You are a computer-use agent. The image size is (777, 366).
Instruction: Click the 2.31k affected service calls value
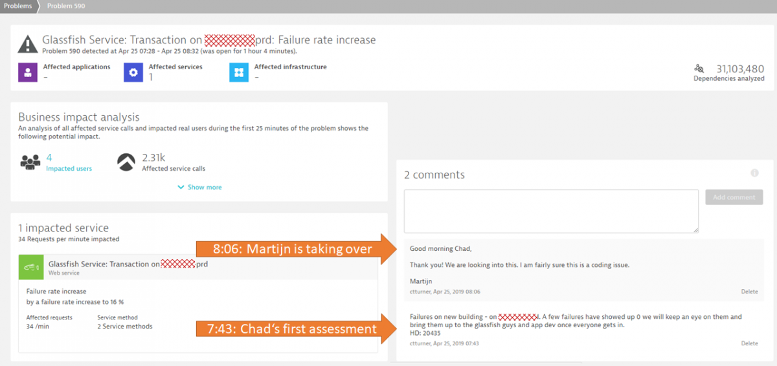153,157
